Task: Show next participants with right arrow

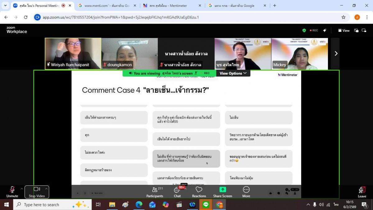Action: point(335,54)
